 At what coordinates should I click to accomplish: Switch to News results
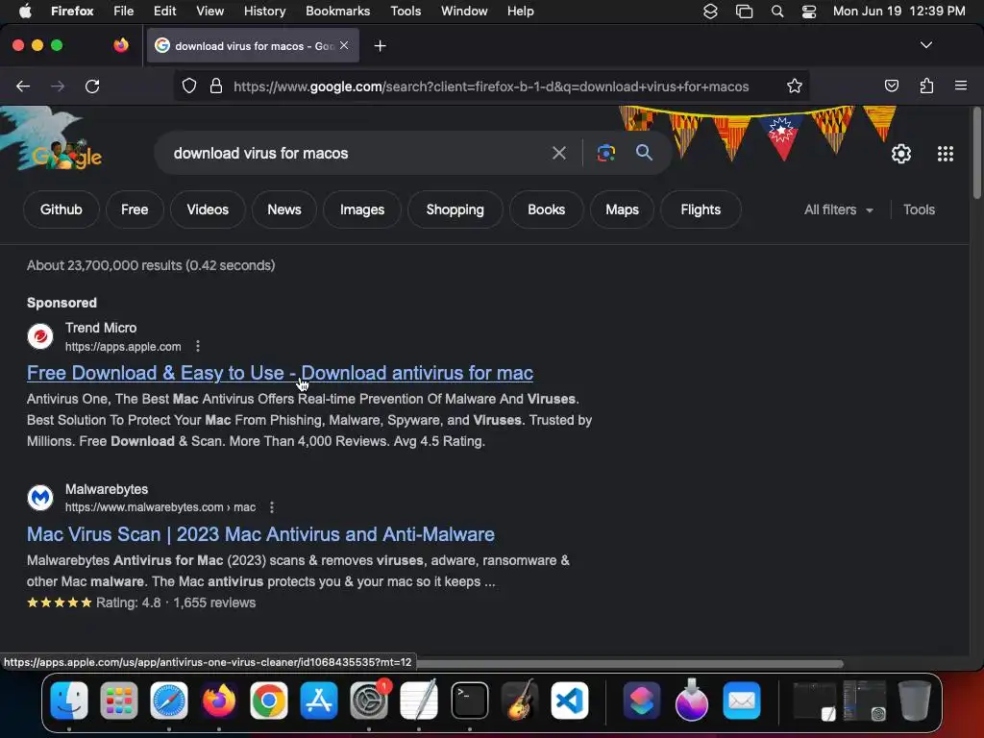coord(284,209)
